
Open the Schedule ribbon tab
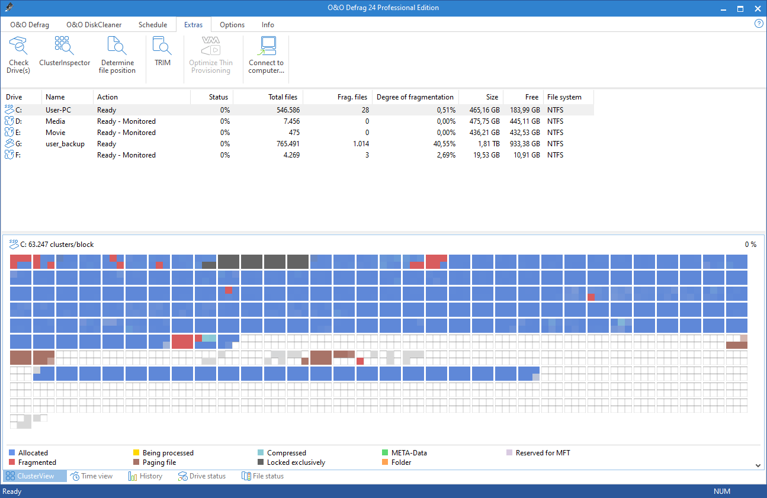pyautogui.click(x=153, y=25)
